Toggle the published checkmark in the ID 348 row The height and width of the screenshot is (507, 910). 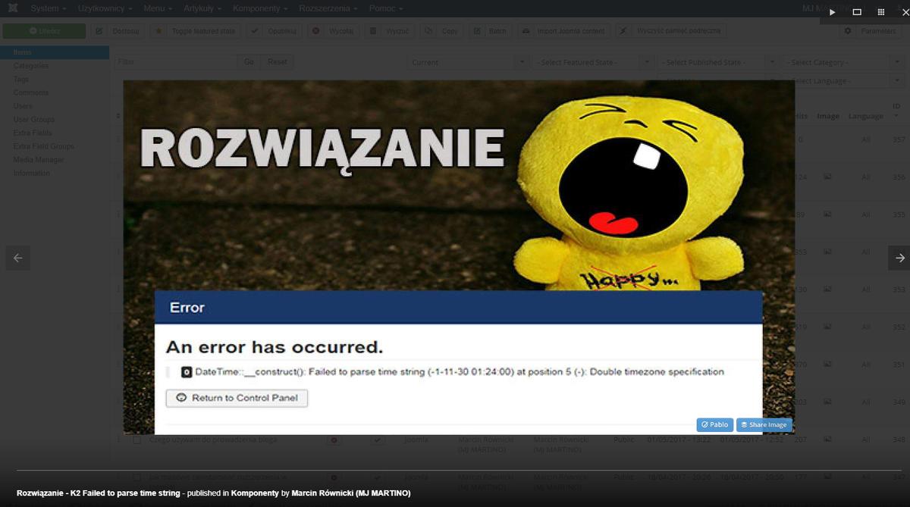point(378,440)
